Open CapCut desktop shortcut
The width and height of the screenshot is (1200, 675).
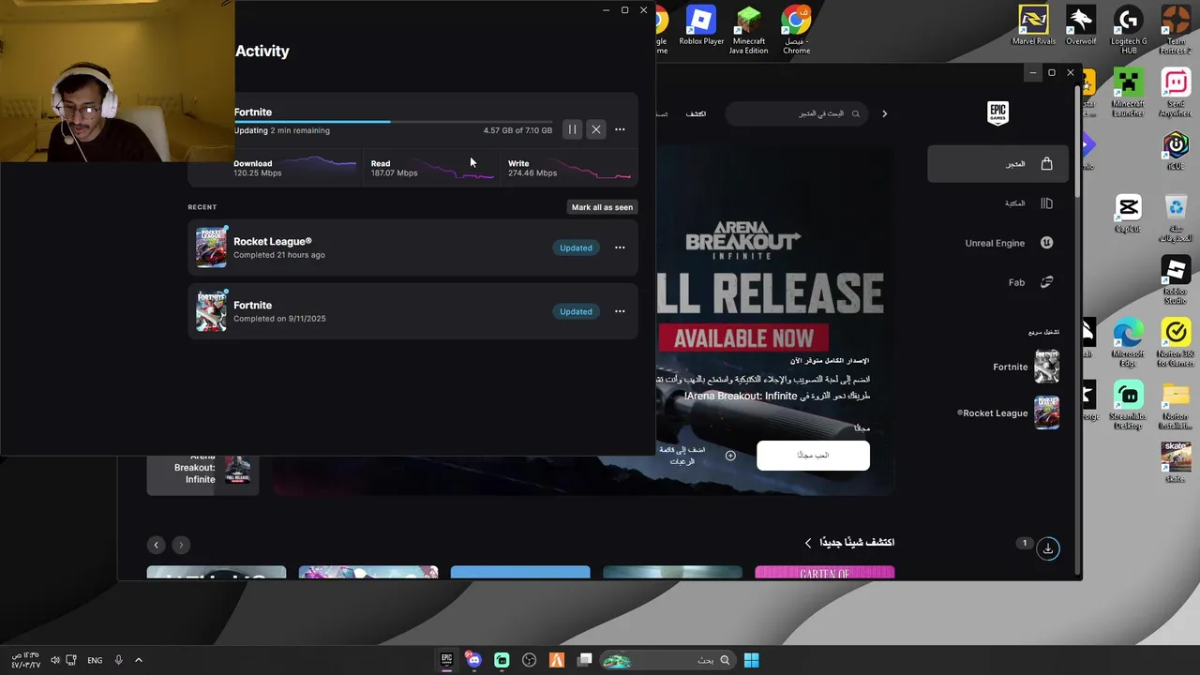coord(1128,214)
